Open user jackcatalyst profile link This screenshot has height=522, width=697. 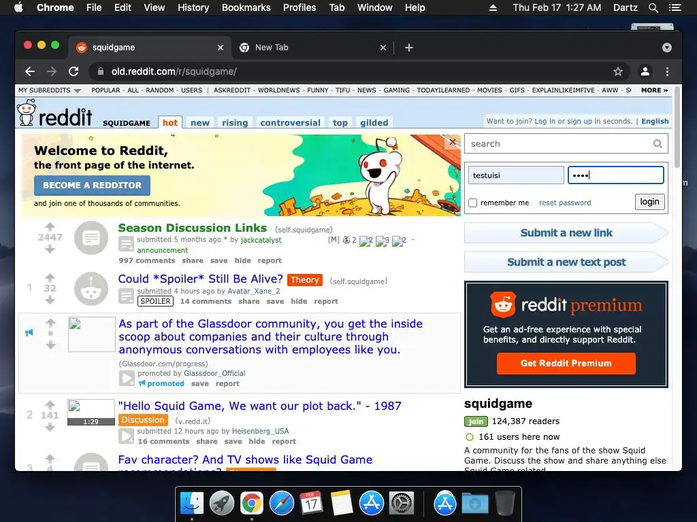click(261, 240)
